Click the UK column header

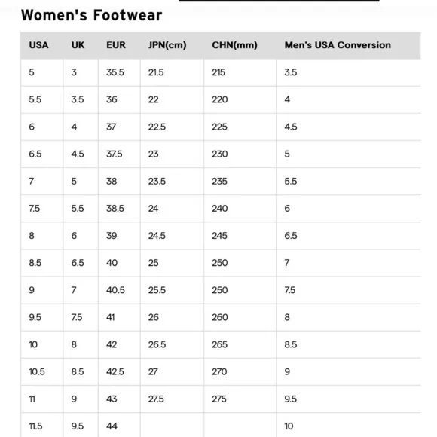pyautogui.click(x=78, y=45)
